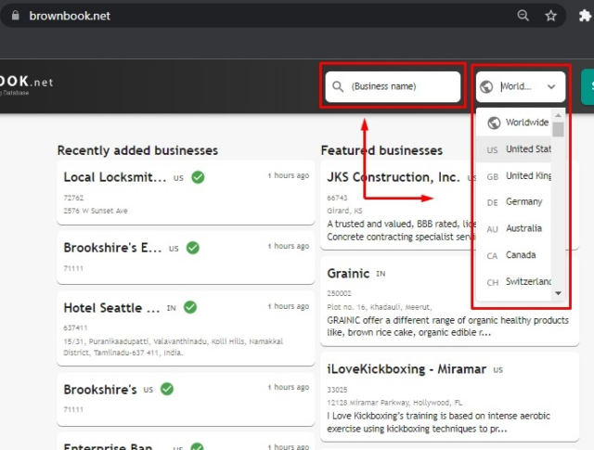Click the site padlock icon in address bar
This screenshot has height=450, width=594.
[x=12, y=16]
